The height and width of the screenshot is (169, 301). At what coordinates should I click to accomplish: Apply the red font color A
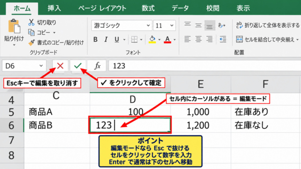[x=167, y=39]
